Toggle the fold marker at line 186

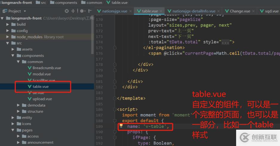(115, 109)
